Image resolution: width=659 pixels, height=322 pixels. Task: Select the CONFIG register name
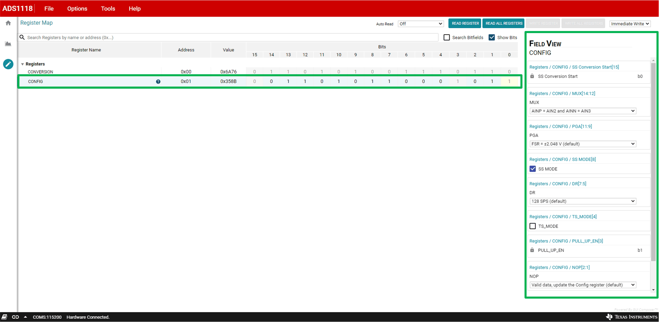point(35,82)
